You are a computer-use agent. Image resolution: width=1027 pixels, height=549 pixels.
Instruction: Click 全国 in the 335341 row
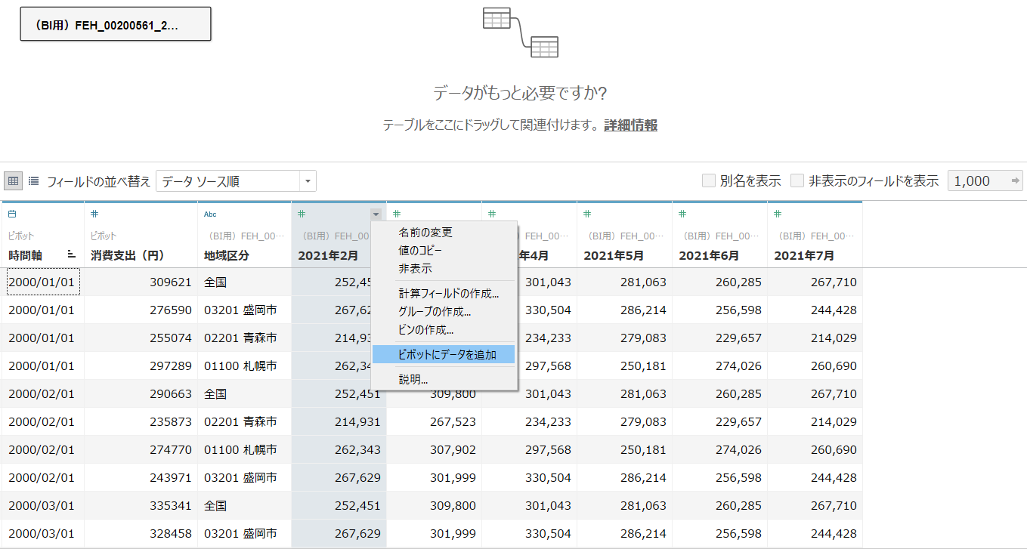215,506
